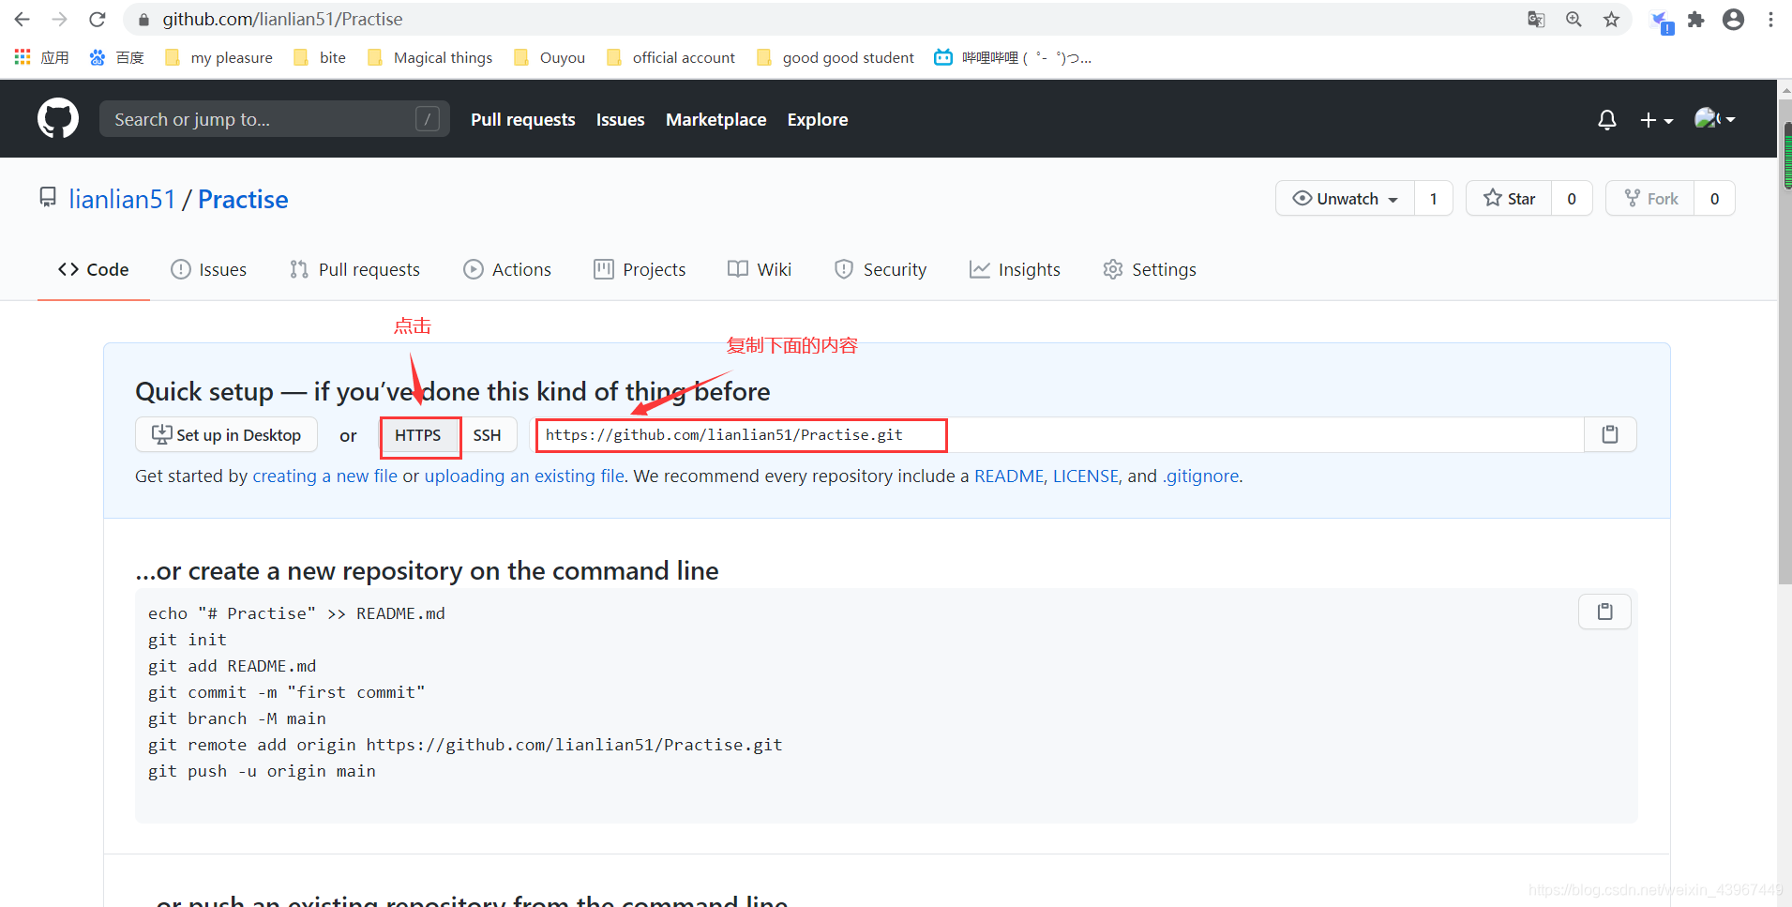Image resolution: width=1792 pixels, height=907 pixels.
Task: Go back in the browser
Action: (x=23, y=19)
